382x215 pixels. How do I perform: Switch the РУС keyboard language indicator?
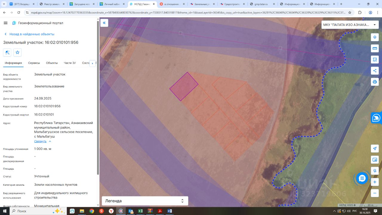[x=355, y=211]
